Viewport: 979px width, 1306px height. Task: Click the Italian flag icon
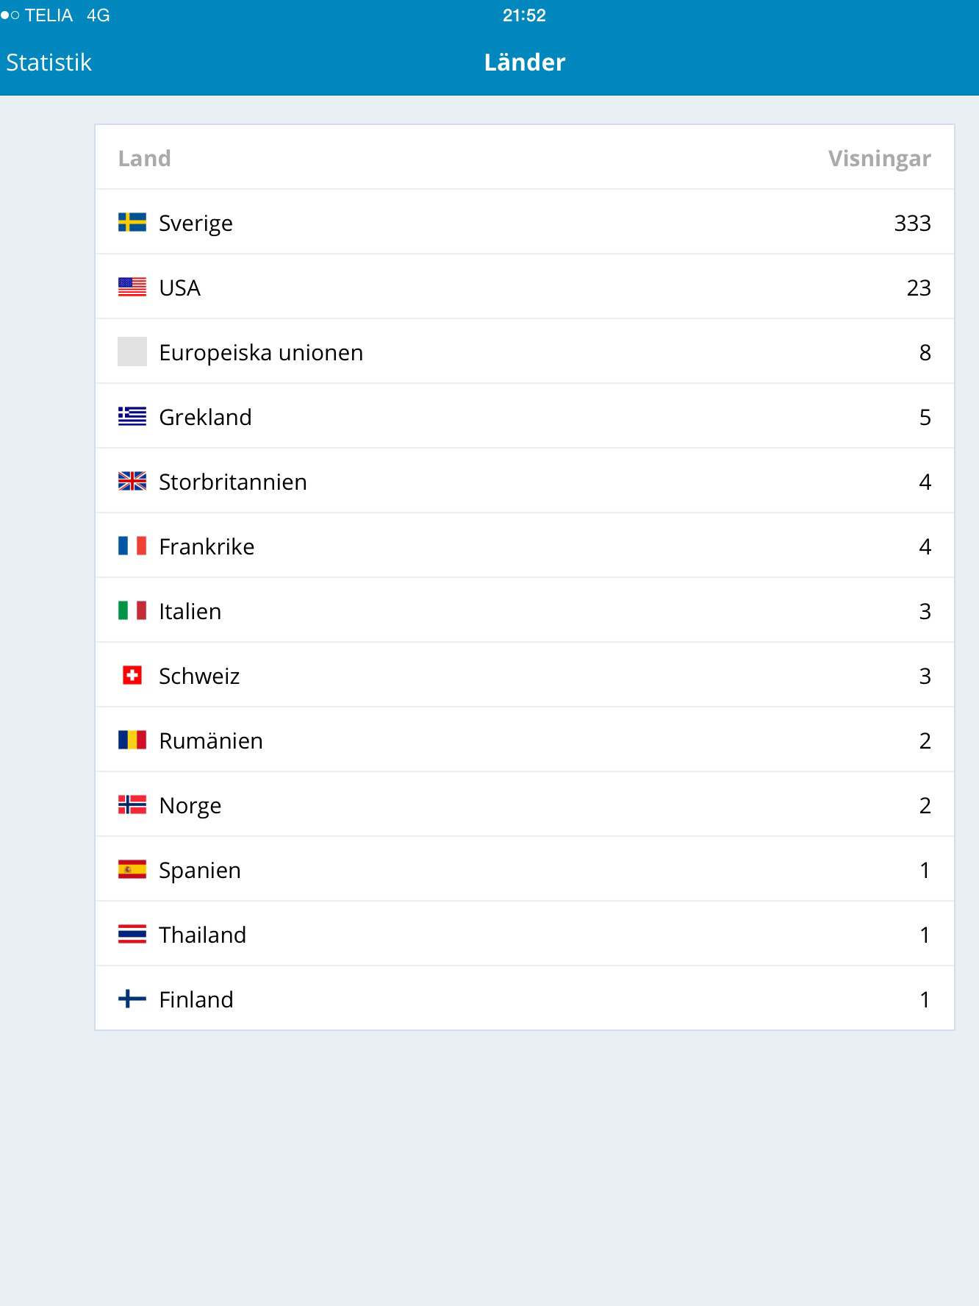tap(132, 610)
